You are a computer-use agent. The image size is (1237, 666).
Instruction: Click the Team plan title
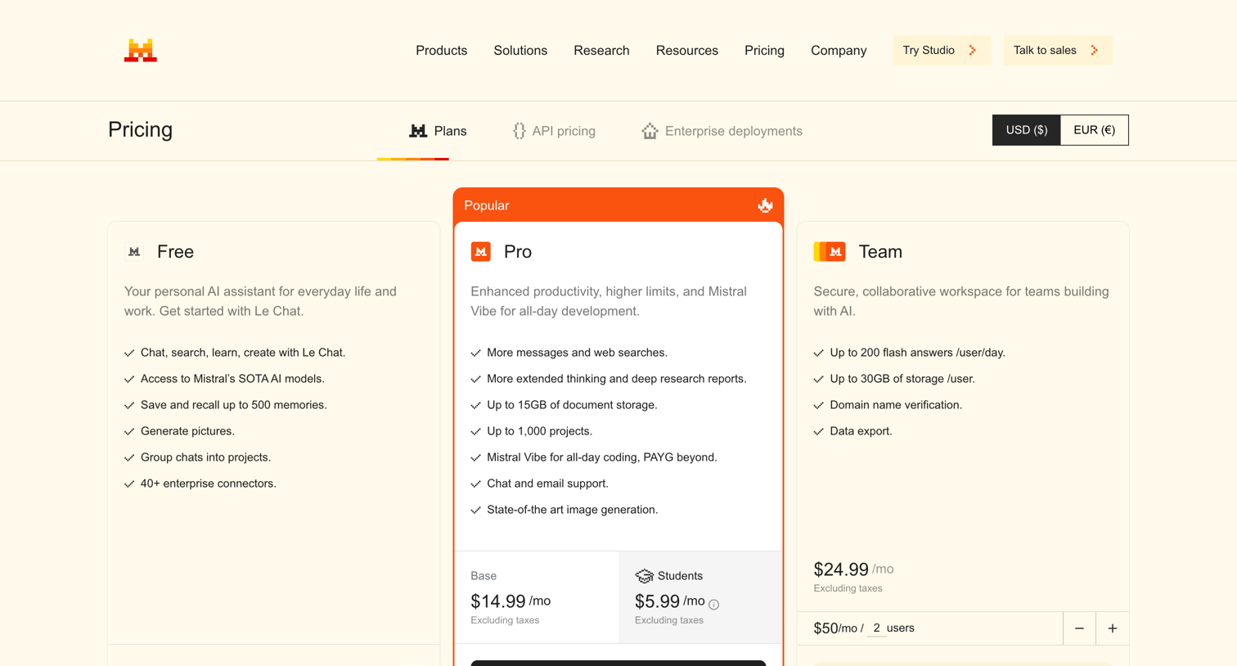point(880,252)
